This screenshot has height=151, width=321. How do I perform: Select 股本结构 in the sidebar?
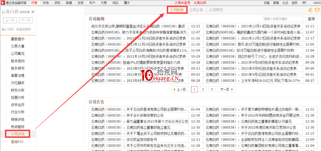18,61
